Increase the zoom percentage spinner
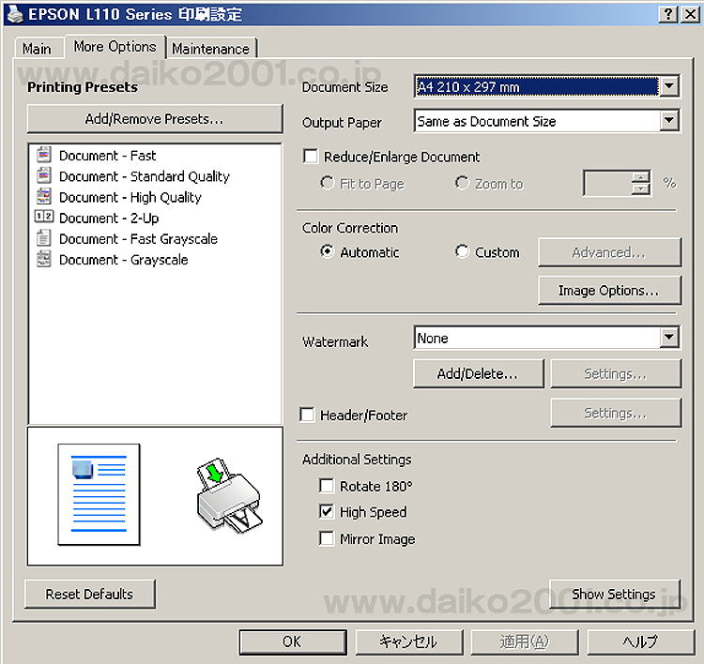Image resolution: width=704 pixels, height=664 pixels. (x=641, y=176)
